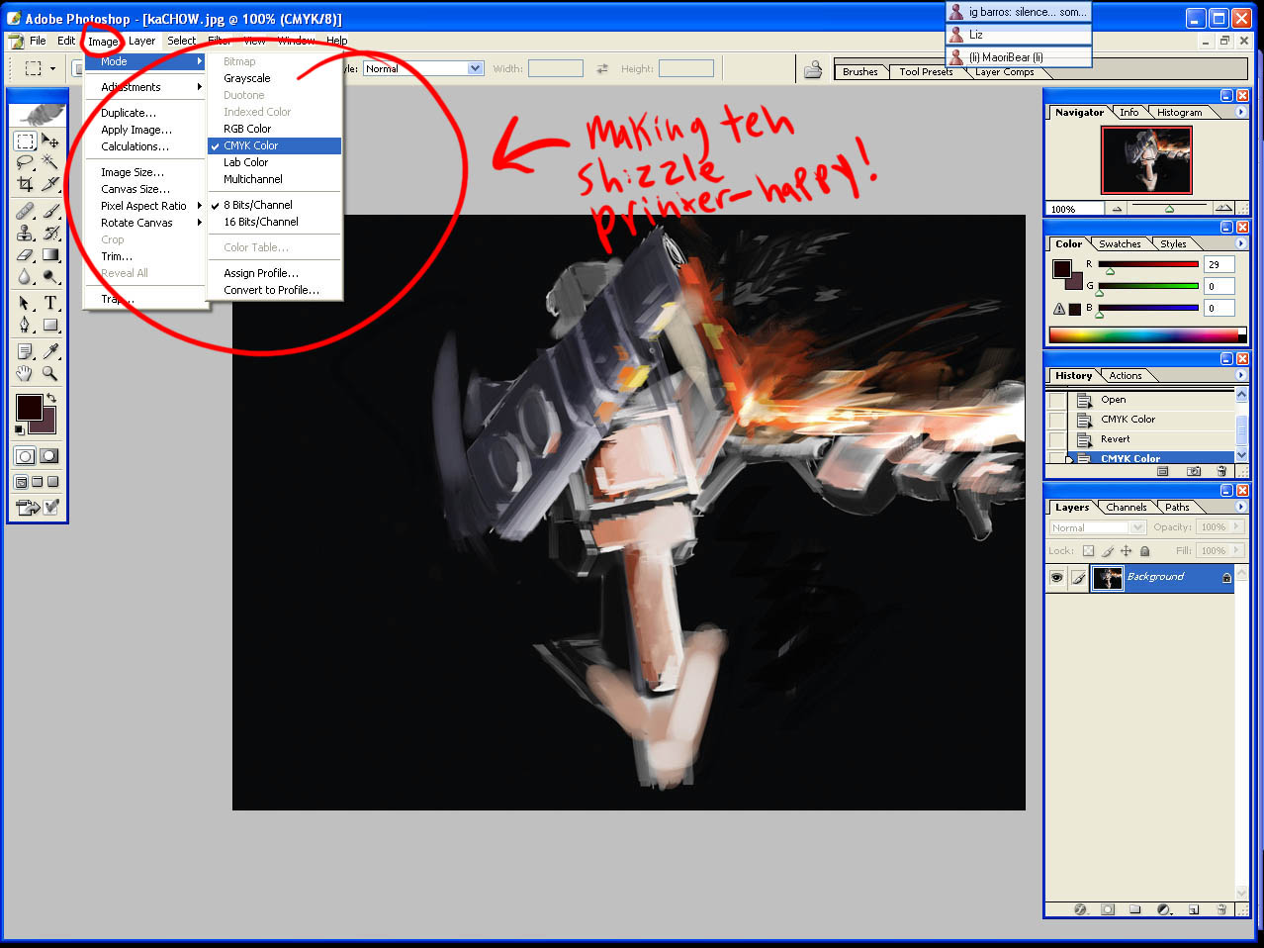Screen dimensions: 1264x948
Task: Click the foreground color swatch in toolbox
Action: point(28,407)
